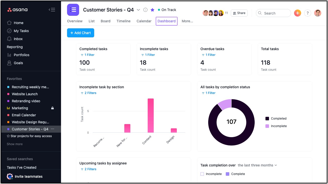Click the Add Chart button

coord(81,33)
